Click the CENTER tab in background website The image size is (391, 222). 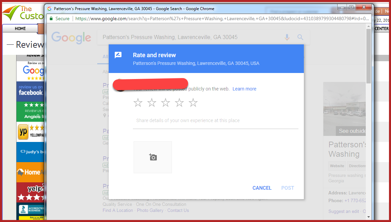click(x=382, y=29)
